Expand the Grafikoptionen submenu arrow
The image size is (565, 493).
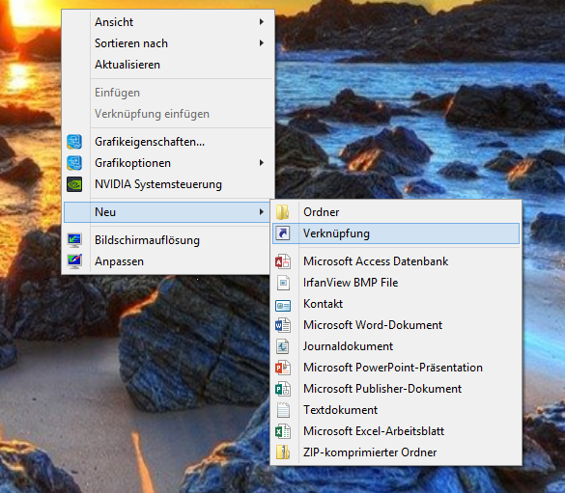click(x=261, y=163)
